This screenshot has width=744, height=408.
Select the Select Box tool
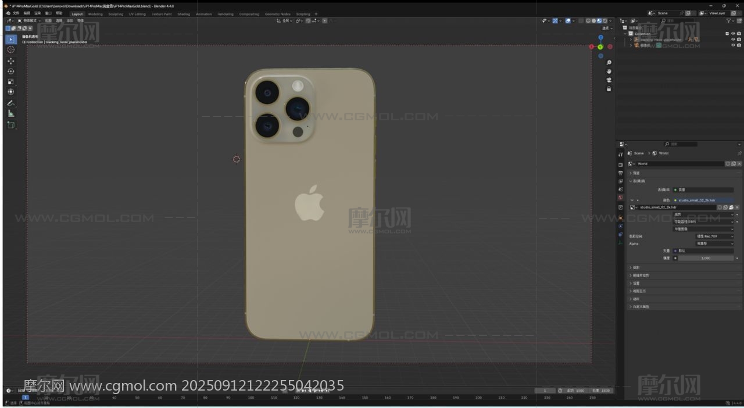(10, 39)
